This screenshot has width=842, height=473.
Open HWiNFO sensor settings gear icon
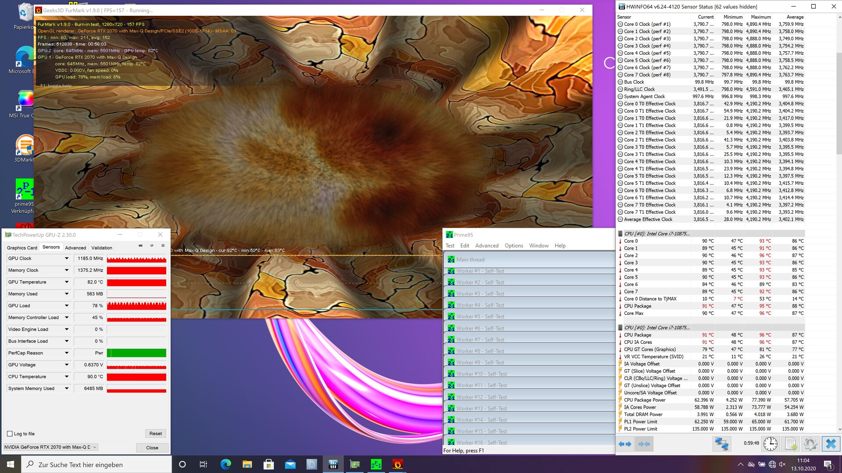pos(810,444)
